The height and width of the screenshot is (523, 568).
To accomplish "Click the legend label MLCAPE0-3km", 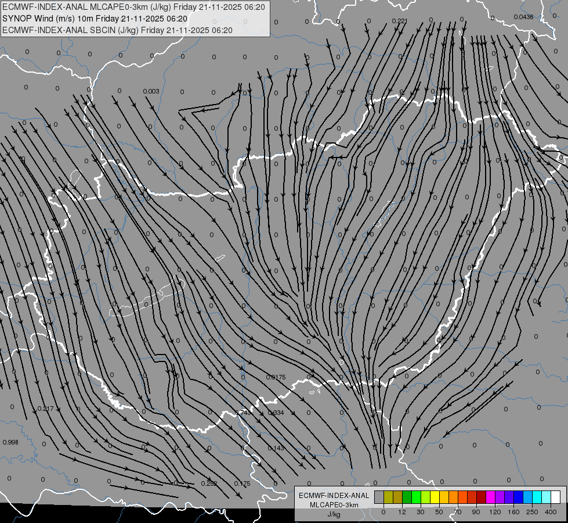I will [x=334, y=504].
